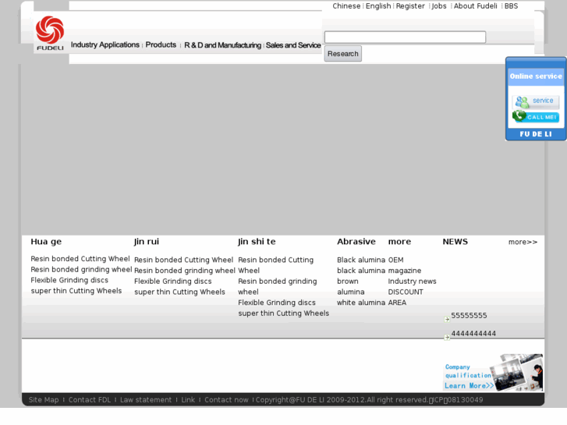
Task: Open Jin shi te Flexible Grinding discs
Action: click(277, 303)
